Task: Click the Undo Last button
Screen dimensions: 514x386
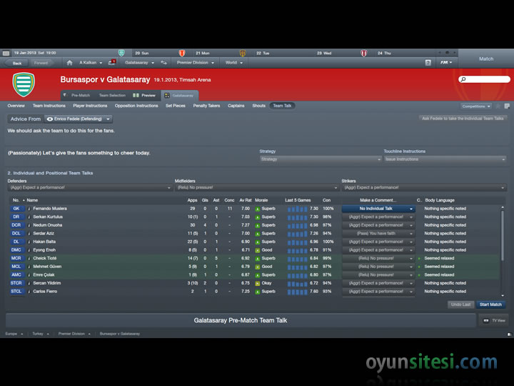Action: (x=460, y=305)
